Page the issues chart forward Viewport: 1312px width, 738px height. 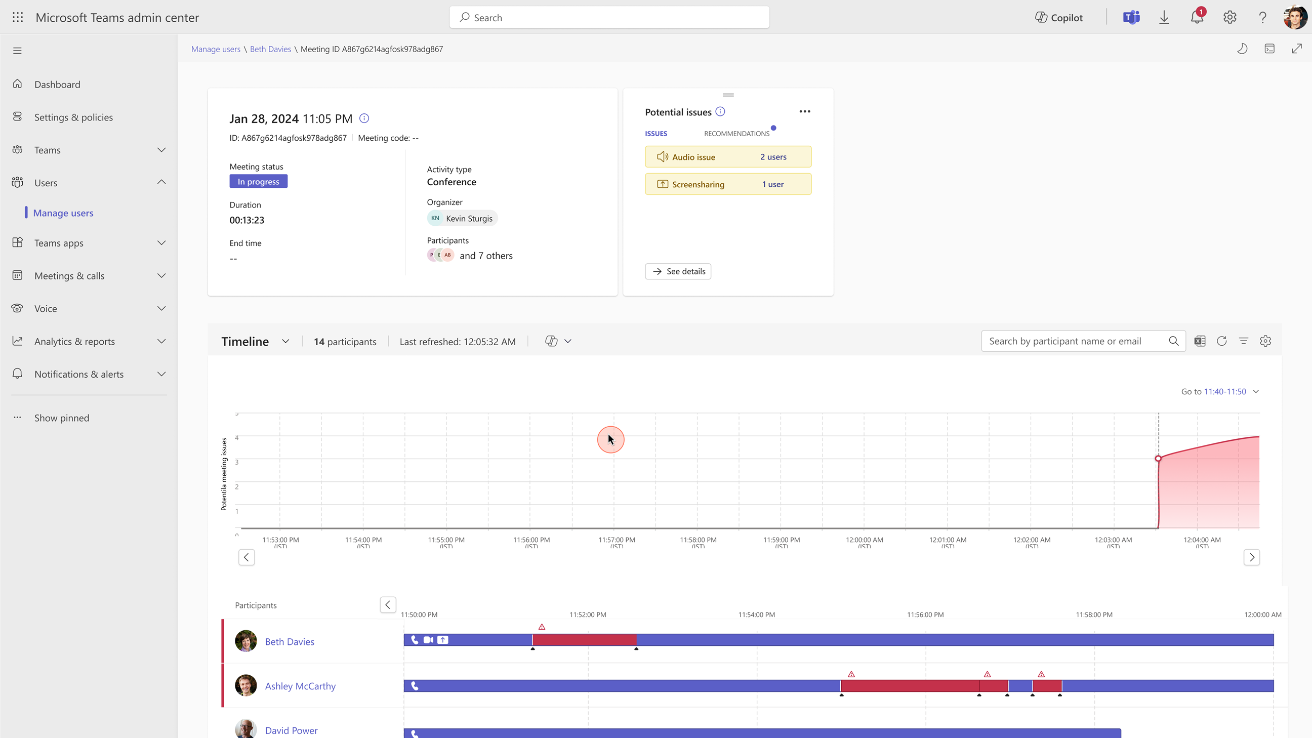click(1252, 557)
